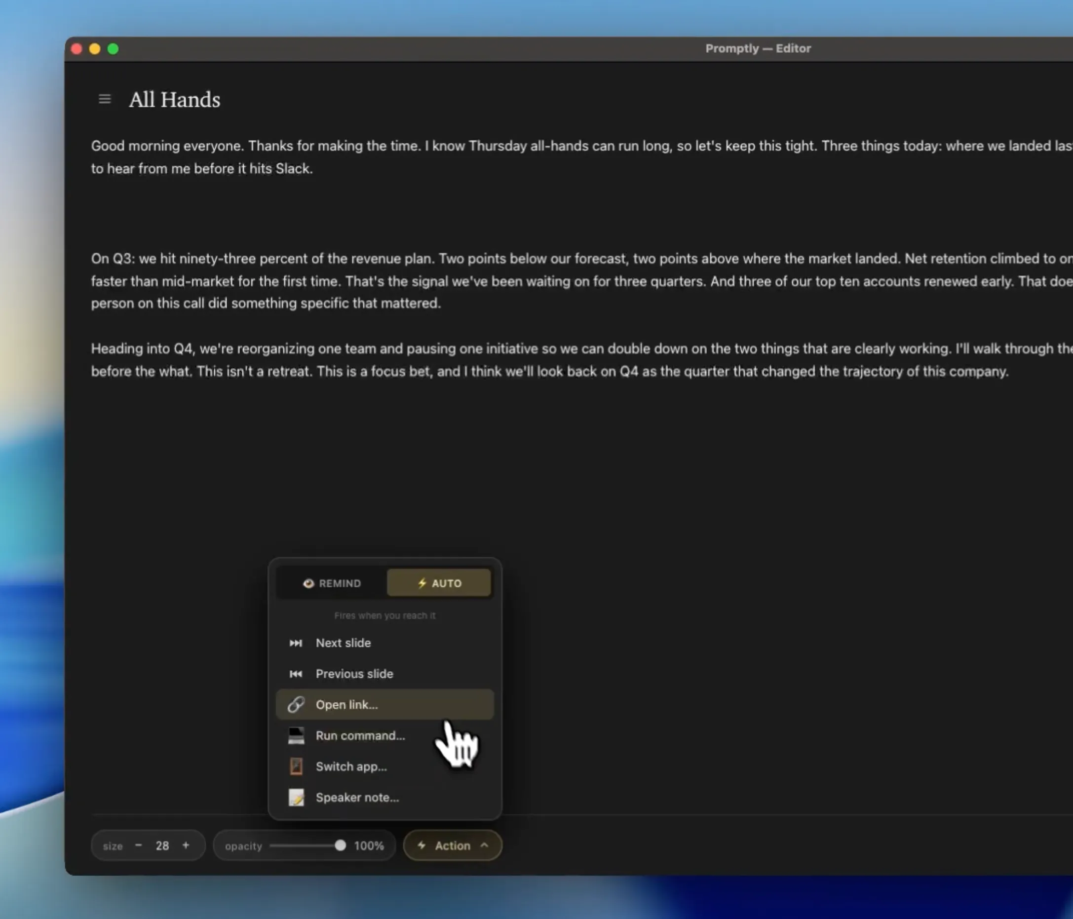Image resolution: width=1073 pixels, height=919 pixels.
Task: Close the Promptly Editor window
Action: point(77,49)
